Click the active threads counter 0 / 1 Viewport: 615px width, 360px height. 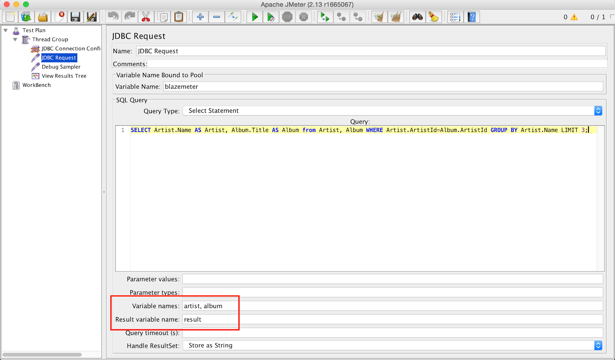tap(598, 17)
